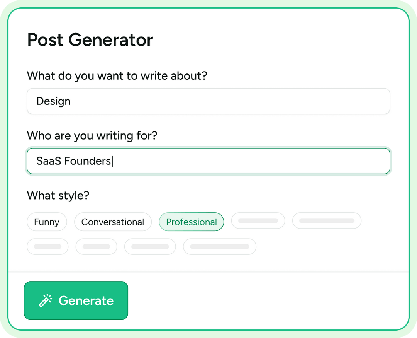Click the second placeholder chip in second row
Viewport: 417px width, 338px height.
96,246
